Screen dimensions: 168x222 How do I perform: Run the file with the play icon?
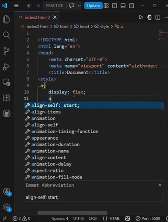click(141, 18)
